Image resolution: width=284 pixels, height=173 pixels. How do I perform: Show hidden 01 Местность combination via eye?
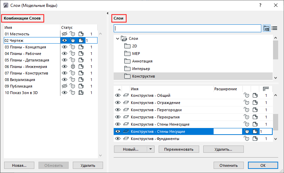64,34
